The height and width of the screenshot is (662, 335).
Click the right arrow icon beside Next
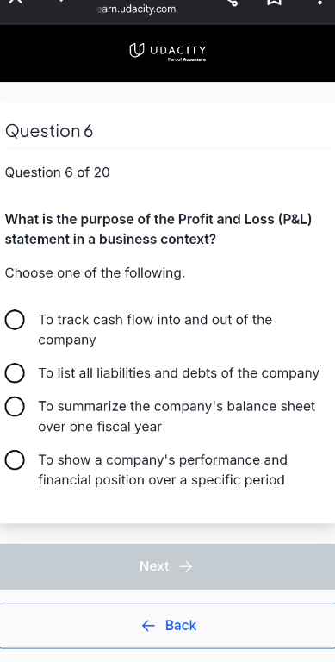click(186, 566)
